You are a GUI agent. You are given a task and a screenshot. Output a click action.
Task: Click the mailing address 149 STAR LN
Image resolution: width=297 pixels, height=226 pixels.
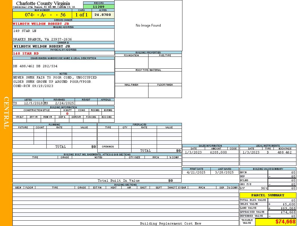point(25,31)
